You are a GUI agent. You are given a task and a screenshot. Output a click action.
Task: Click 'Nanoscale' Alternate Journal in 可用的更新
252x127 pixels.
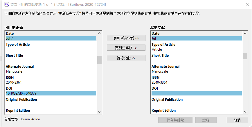(14, 71)
